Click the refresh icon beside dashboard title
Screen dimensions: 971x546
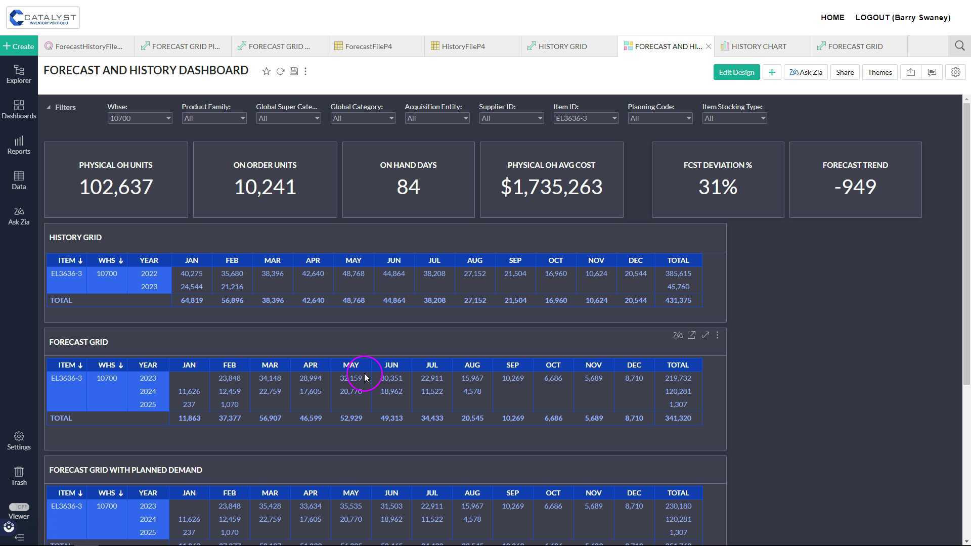pyautogui.click(x=280, y=71)
